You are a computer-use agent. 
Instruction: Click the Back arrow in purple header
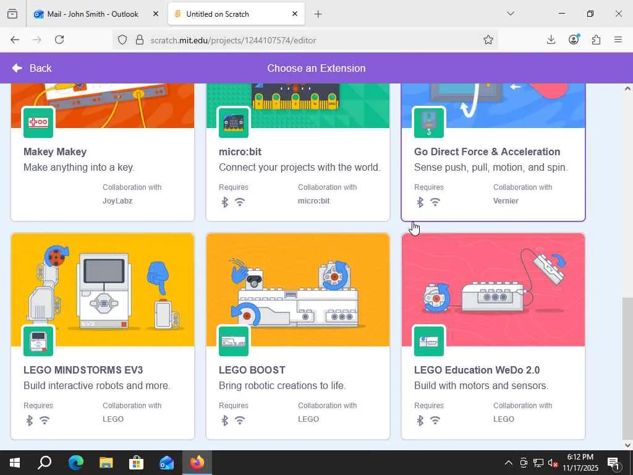tap(17, 68)
